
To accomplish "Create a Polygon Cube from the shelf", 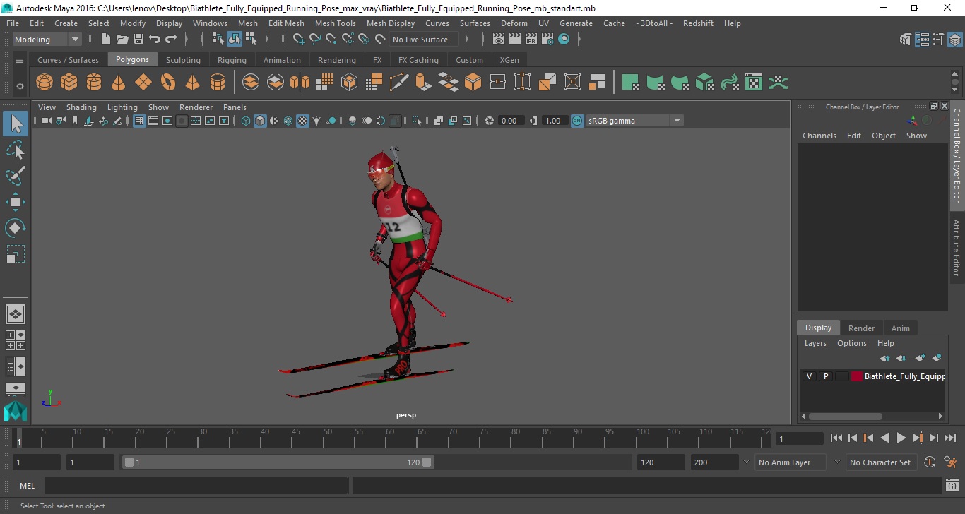I will [69, 83].
